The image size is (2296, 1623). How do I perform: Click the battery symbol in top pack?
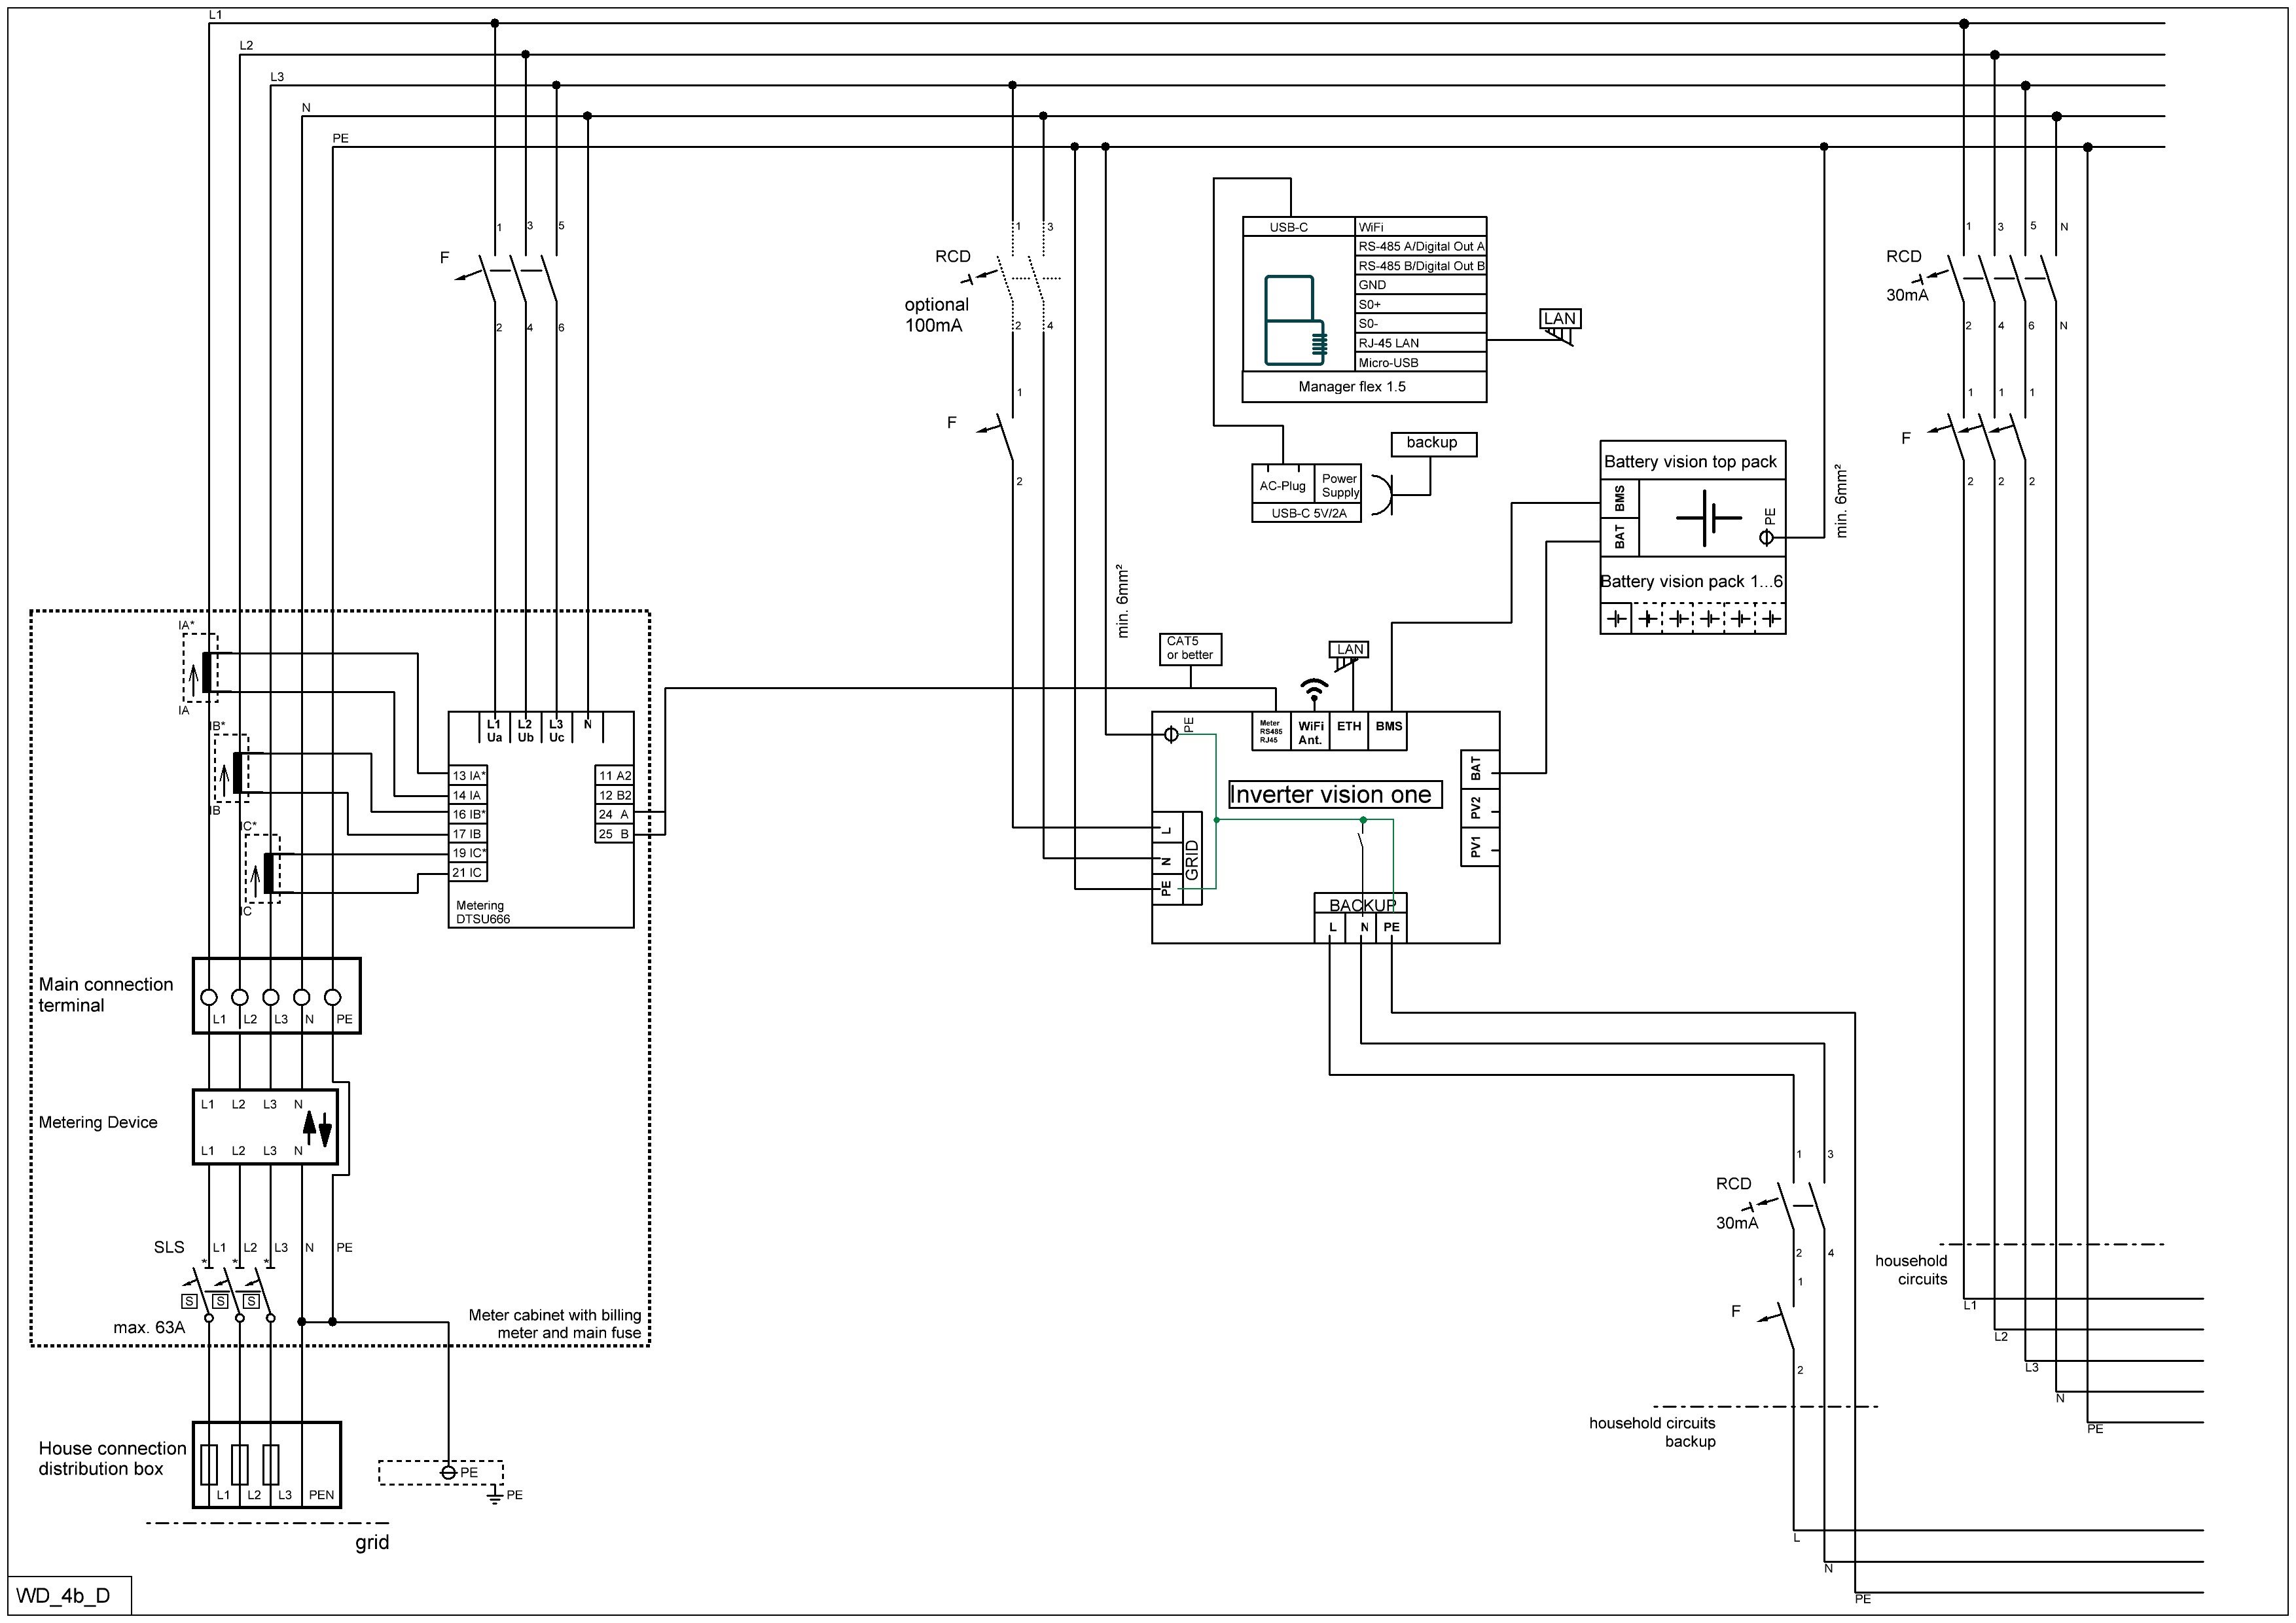(1709, 518)
